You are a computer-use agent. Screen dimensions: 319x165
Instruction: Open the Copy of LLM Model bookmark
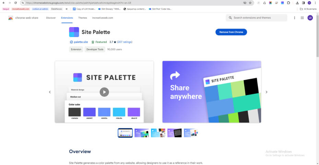(84, 9)
